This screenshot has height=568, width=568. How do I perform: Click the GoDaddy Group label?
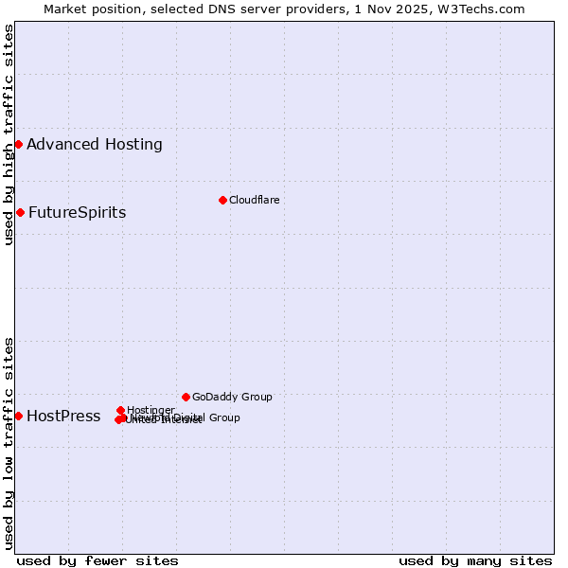pos(232,398)
